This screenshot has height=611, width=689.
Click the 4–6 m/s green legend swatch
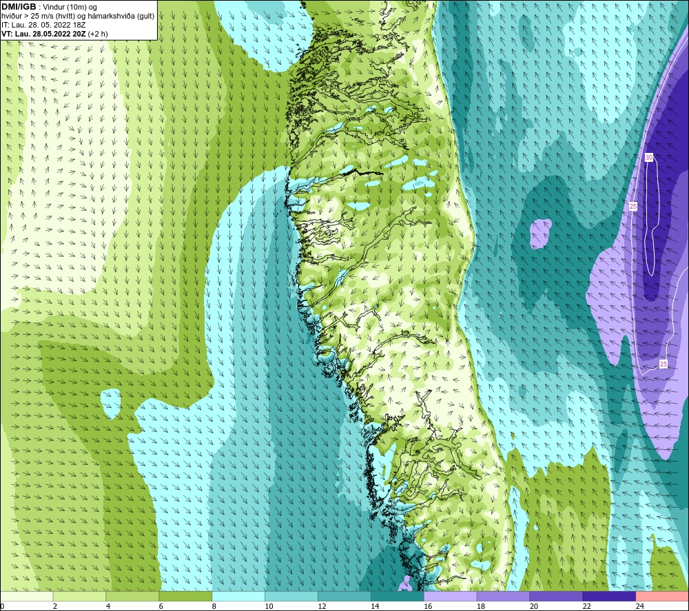pos(132,596)
